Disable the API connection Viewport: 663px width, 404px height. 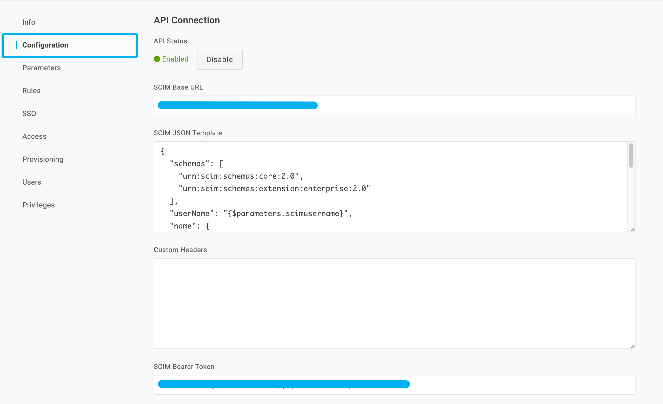pos(220,60)
